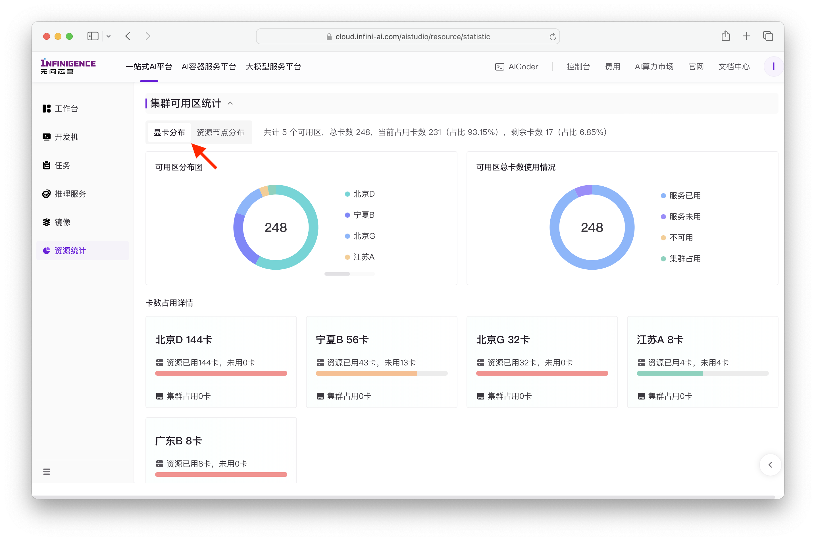This screenshot has width=816, height=541.
Task: Select the AI容器服务平台 top tab
Action: [209, 66]
